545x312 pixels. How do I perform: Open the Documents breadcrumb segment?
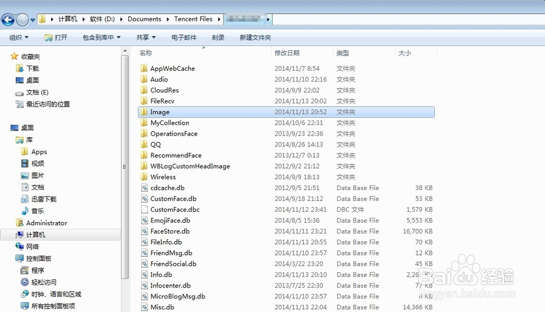click(144, 19)
